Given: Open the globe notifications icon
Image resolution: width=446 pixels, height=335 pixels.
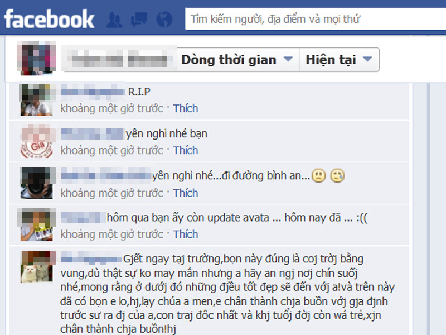Looking at the screenshot, I should pos(164,20).
